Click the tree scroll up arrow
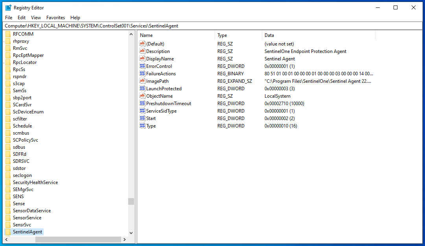This screenshot has height=246, width=425. pos(131,34)
